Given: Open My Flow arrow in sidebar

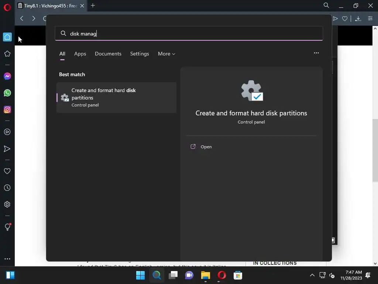Looking at the screenshot, I should 7,149.
